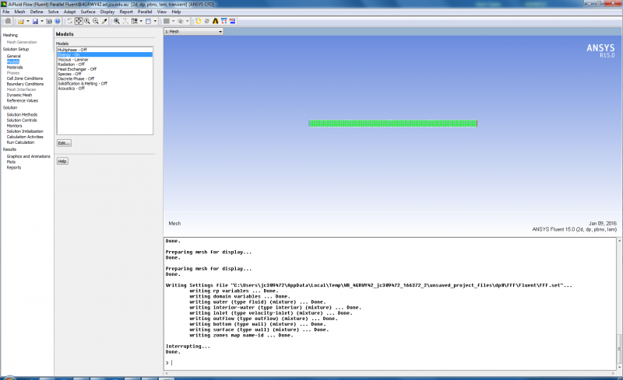
Task: Click the arrange workspace panes icon
Action: (134, 21)
